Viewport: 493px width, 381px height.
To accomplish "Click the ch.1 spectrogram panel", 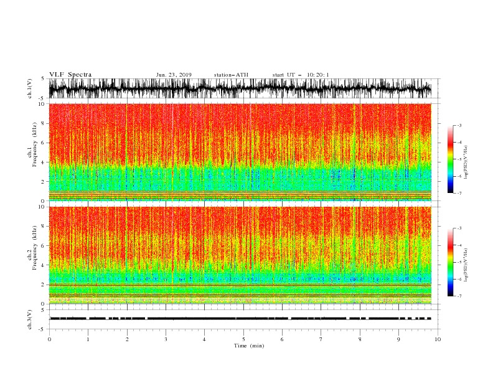I will click(x=240, y=152).
